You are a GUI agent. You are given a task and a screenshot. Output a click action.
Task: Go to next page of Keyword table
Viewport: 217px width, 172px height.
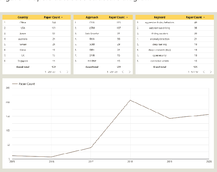tap(210, 72)
